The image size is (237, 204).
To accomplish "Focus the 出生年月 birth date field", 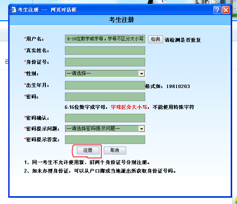I will (105, 85).
